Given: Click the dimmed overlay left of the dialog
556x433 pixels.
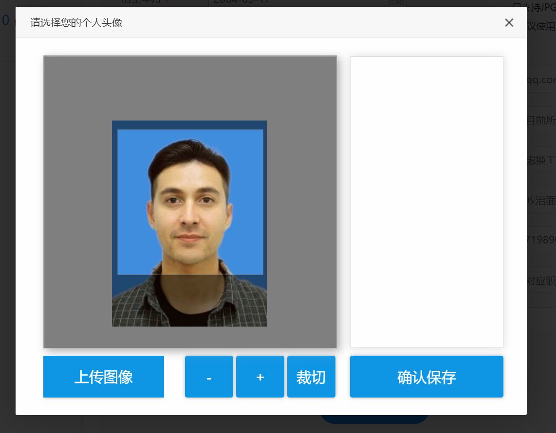Looking at the screenshot, I should tap(7, 219).
